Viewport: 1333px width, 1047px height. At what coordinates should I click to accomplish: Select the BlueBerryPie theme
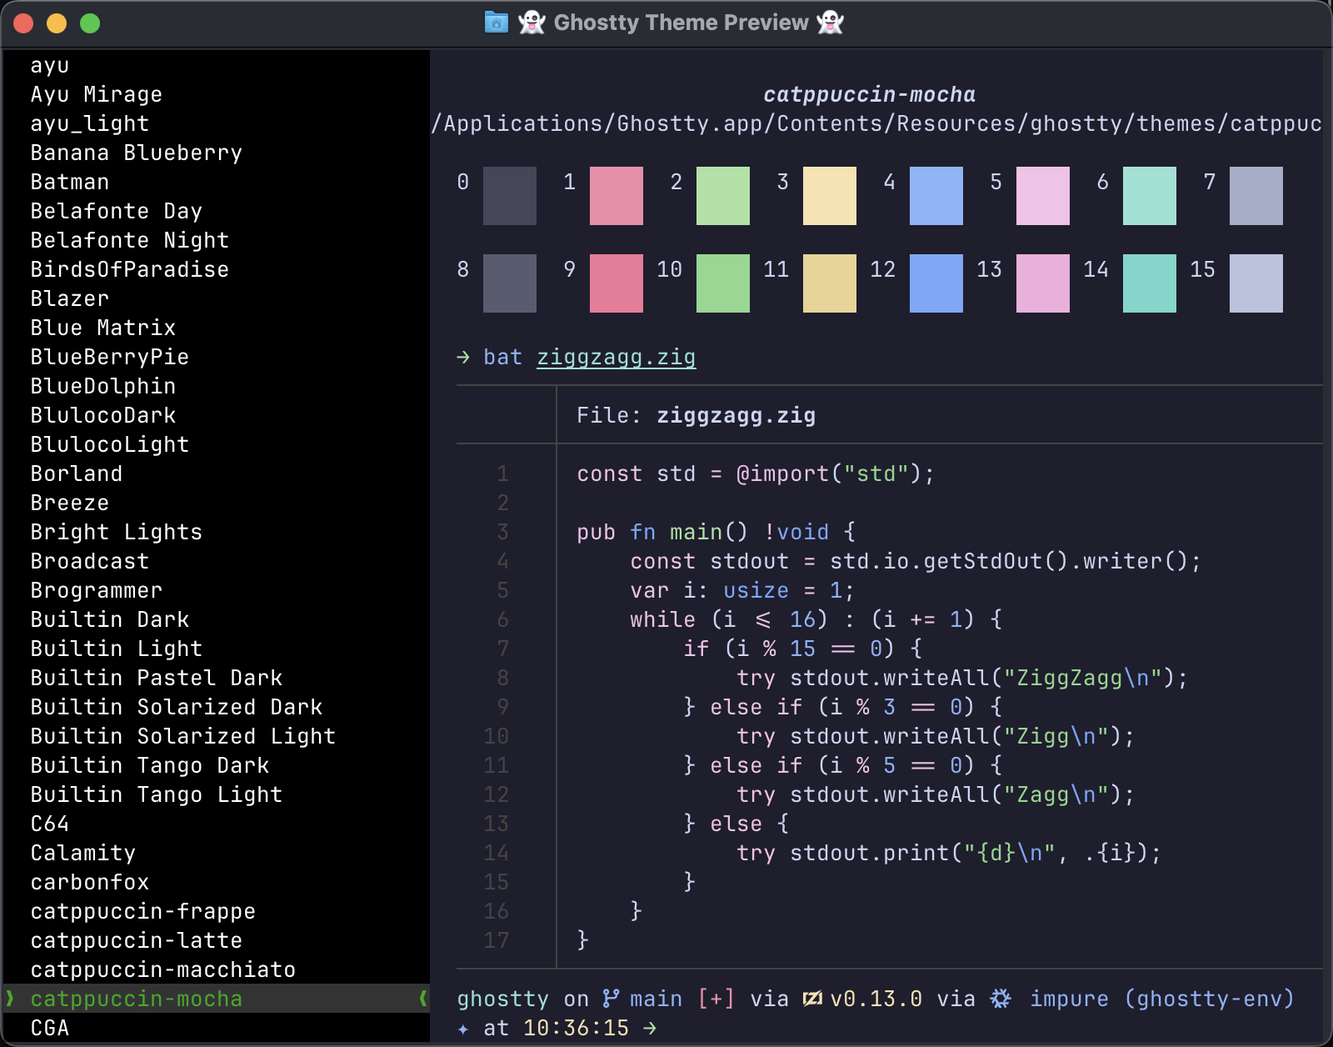[110, 357]
